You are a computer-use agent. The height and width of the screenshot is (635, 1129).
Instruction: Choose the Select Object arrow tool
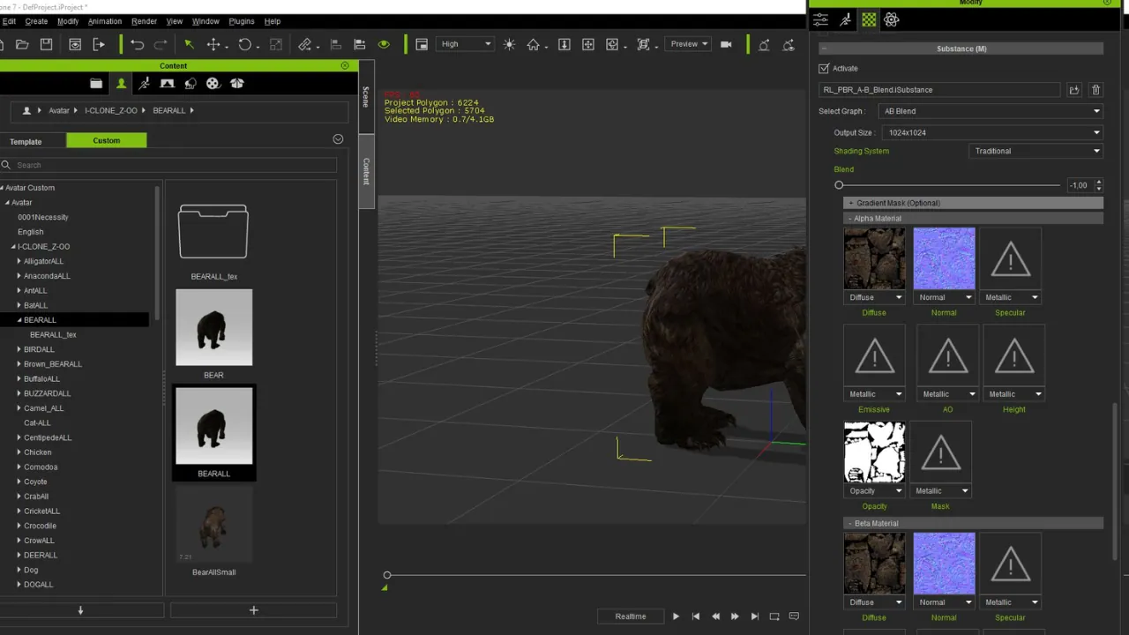189,44
